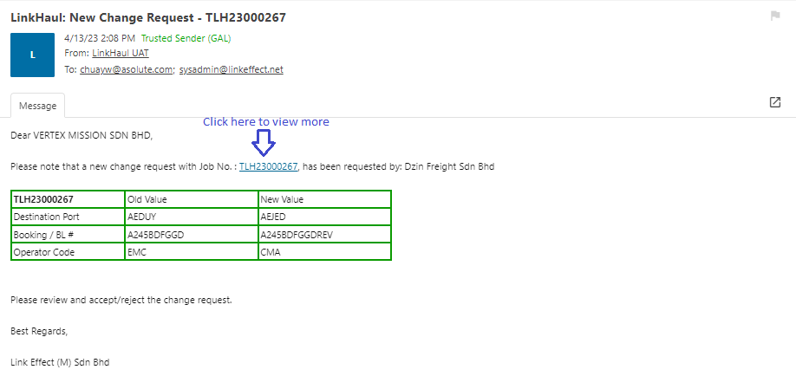This screenshot has width=796, height=389.
Task: Click recipient sysadmin@linkeffect.net
Action: click(231, 69)
